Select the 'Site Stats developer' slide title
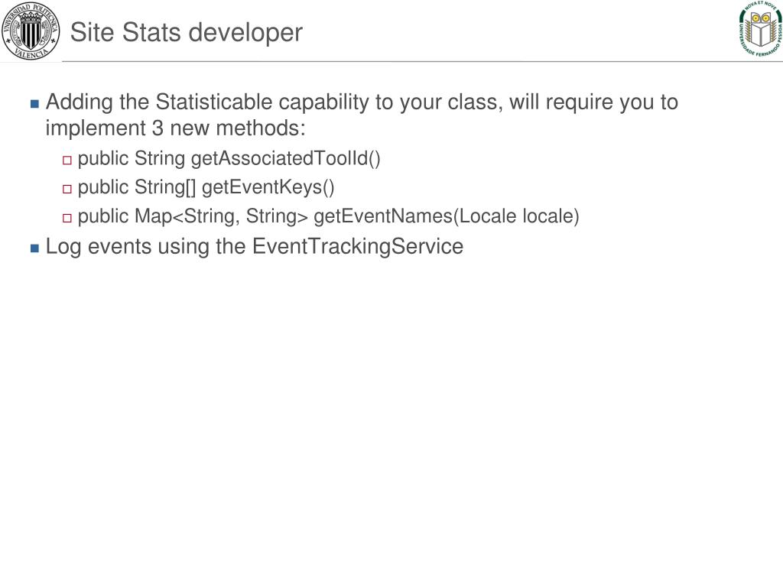This screenshot has width=783, height=587. point(187,32)
